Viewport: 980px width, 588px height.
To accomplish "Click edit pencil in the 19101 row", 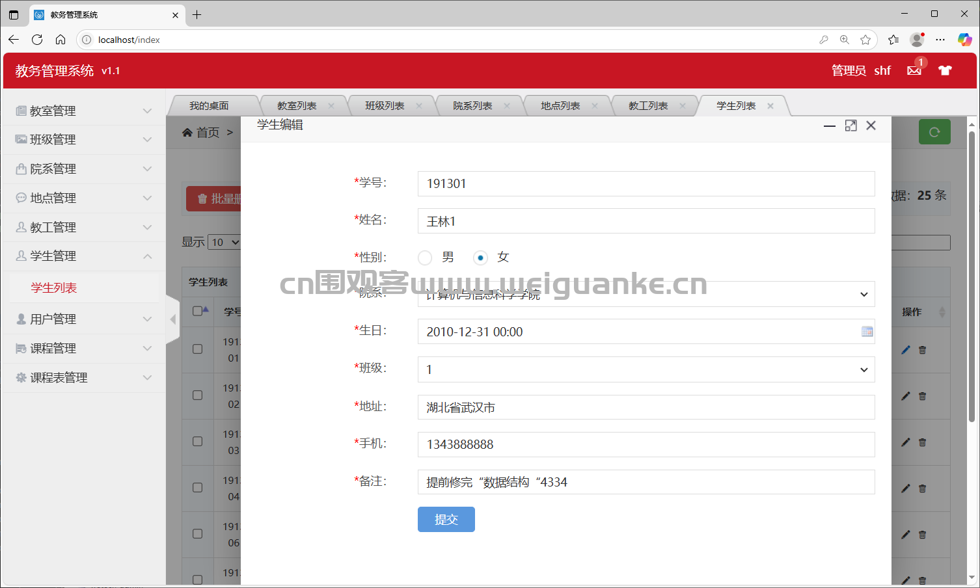I will [x=905, y=350].
